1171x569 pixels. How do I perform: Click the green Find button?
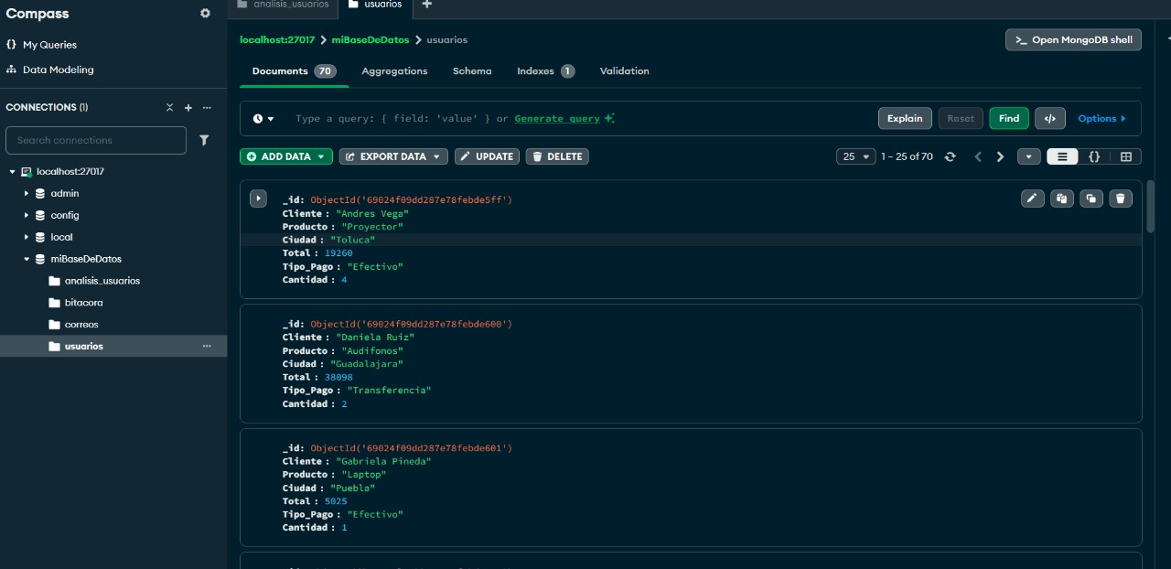pyautogui.click(x=1008, y=118)
